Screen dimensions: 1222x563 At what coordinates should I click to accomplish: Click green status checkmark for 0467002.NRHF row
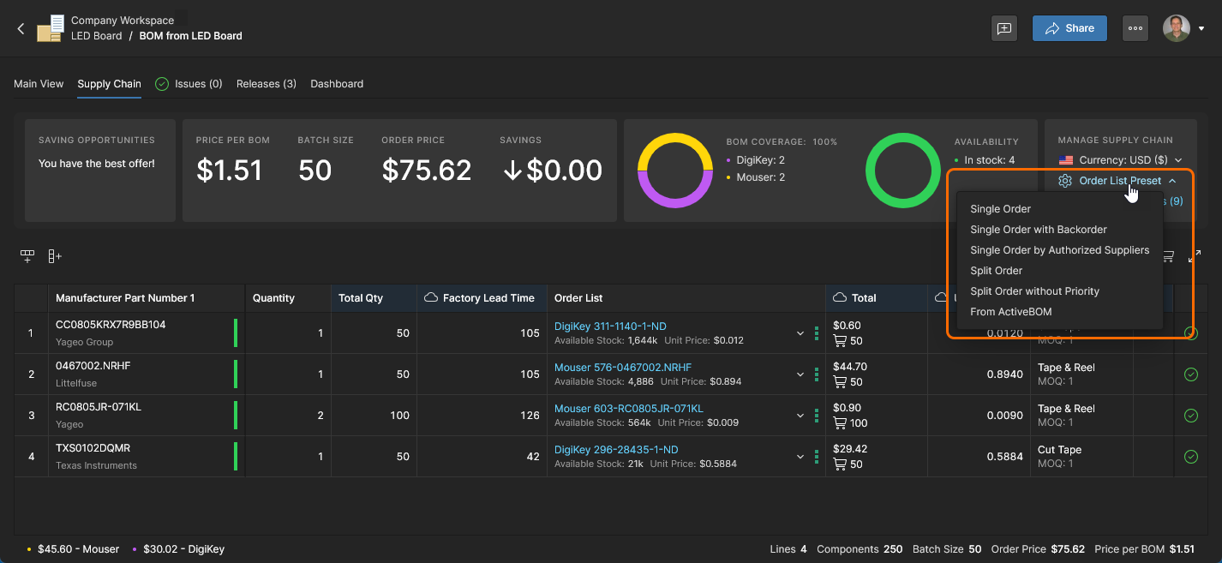1190,374
